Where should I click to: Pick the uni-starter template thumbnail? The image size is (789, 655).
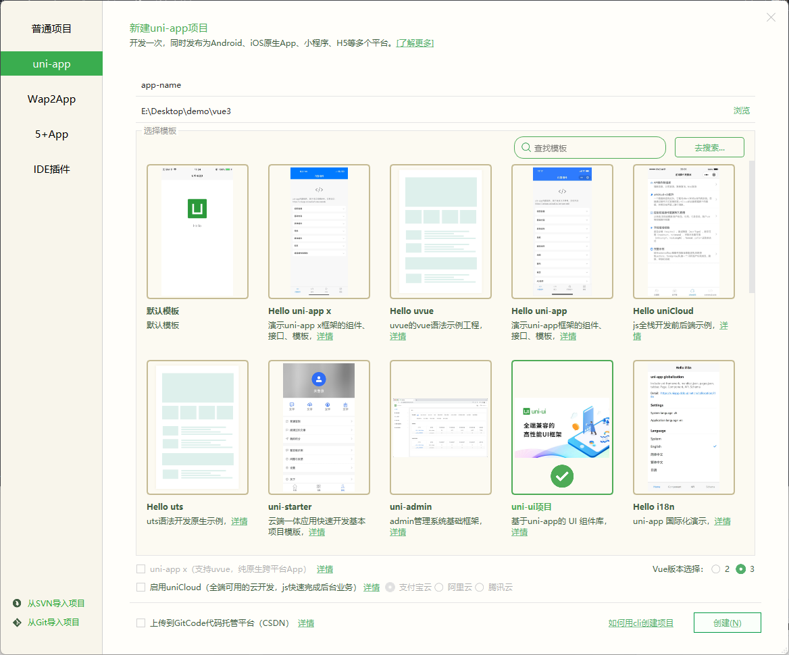coord(319,427)
